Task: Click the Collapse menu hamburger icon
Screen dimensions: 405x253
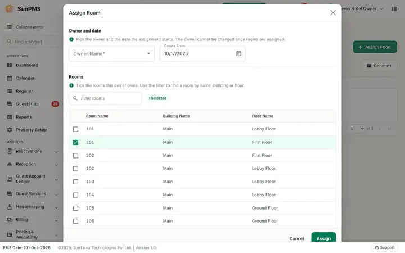Action: 10,27
